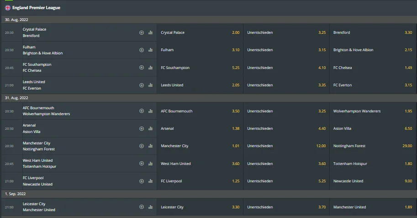
Task: Open more bets for Arsenal vs Aston Villa
Action: coord(142,128)
